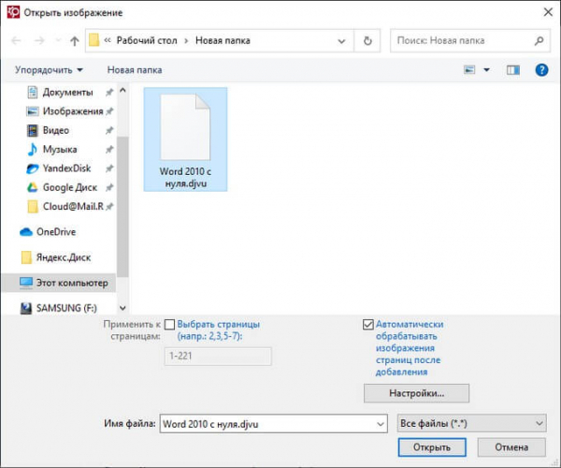561x468 pixels.
Task: Uncheck 'Автоматически обрабатывать изображения' checkbox
Action: [368, 325]
